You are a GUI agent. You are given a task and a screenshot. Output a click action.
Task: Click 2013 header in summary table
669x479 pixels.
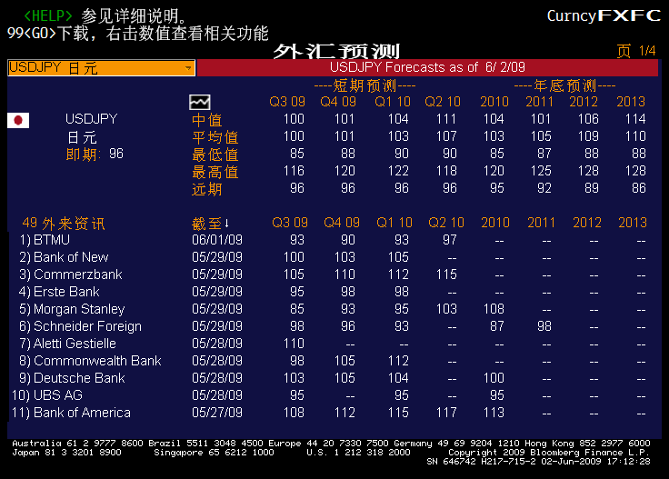coord(631,102)
